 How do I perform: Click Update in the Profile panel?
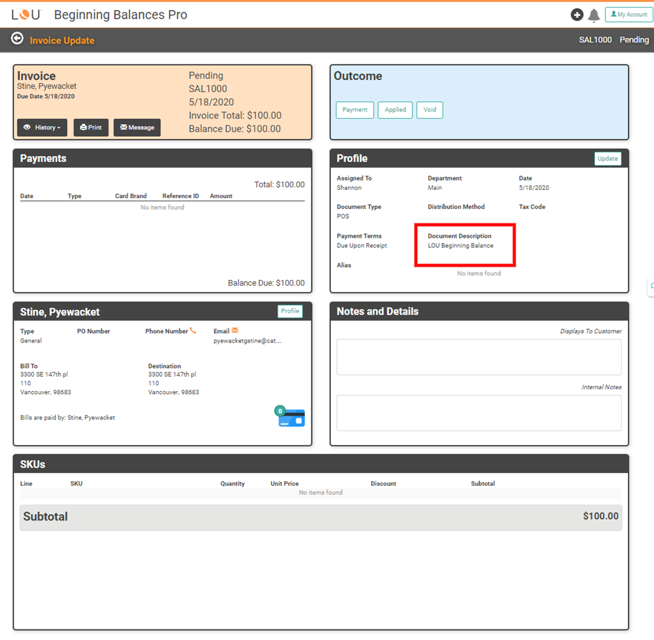(607, 159)
